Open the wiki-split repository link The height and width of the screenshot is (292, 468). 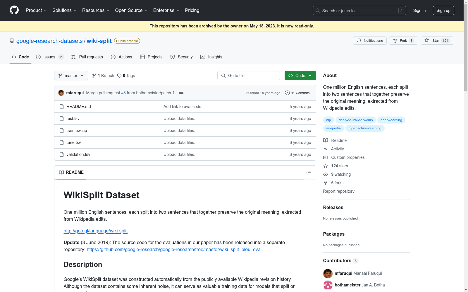pos(99,41)
